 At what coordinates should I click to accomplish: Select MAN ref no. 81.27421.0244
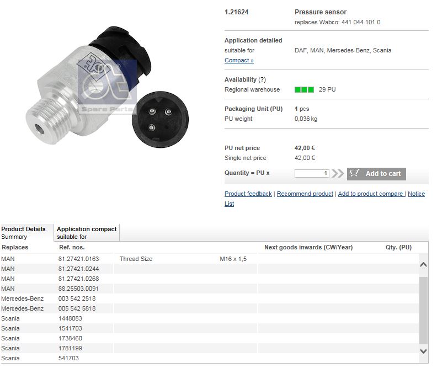pyautogui.click(x=78, y=269)
